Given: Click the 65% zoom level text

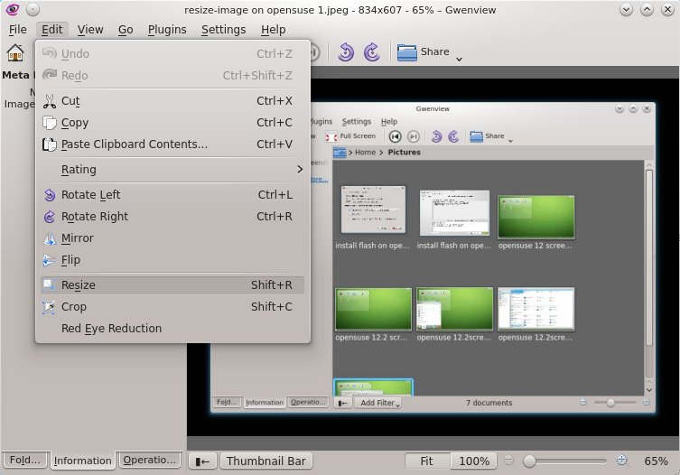Looking at the screenshot, I should click(x=656, y=461).
